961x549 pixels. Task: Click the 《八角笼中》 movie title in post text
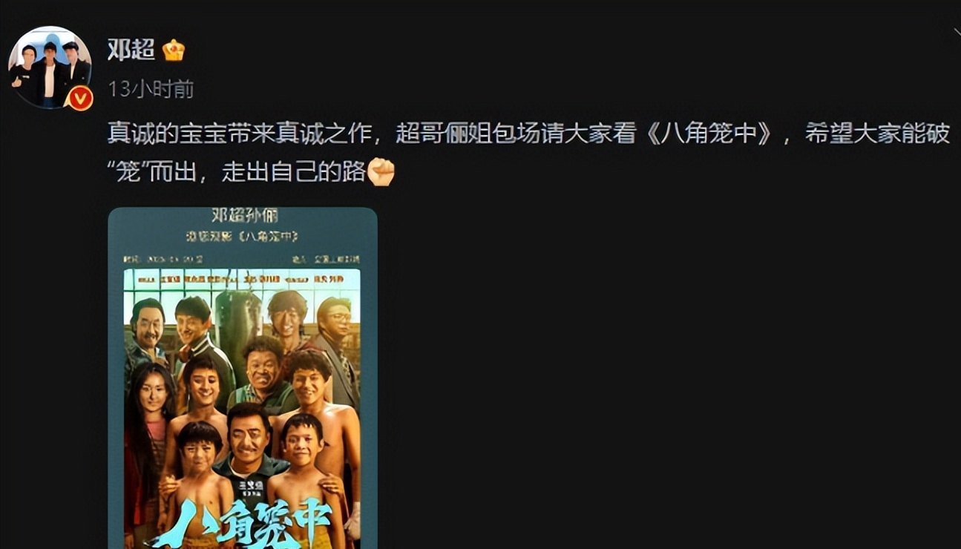click(708, 134)
